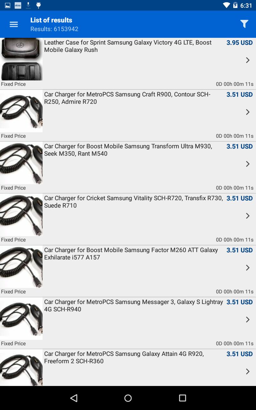Tap the download notification icon
The height and width of the screenshot is (410, 256).
[x=28, y=5]
